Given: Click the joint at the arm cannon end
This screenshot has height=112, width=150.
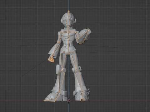Looking at the screenshot, I should click(x=88, y=30).
